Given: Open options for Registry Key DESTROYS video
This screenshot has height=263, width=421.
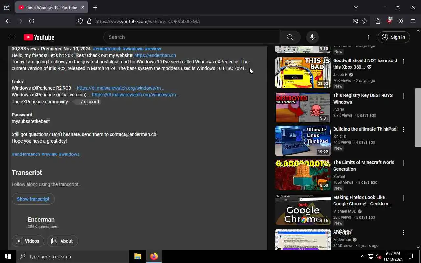Looking at the screenshot, I should point(404,96).
